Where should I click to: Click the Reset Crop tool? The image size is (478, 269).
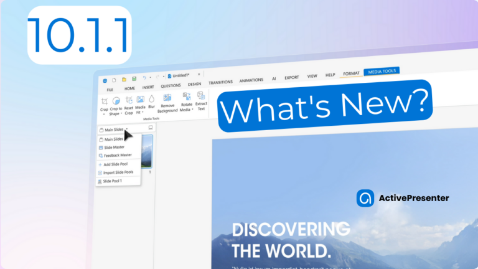(x=129, y=105)
